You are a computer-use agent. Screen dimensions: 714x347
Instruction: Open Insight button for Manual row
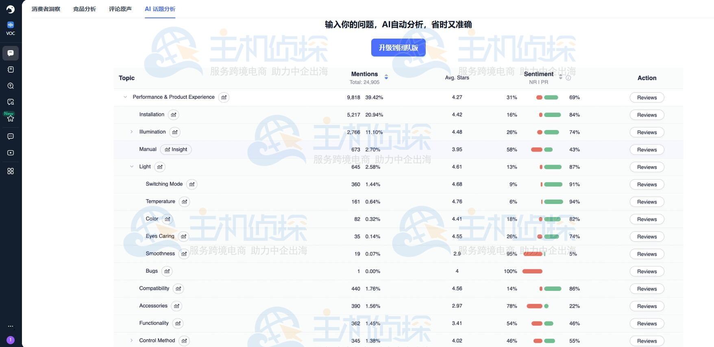tap(176, 150)
